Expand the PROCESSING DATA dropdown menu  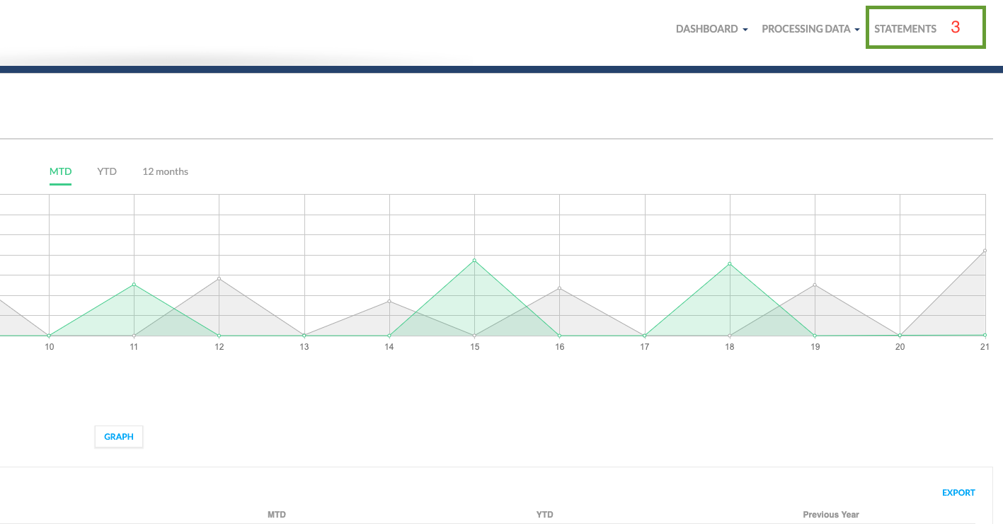click(x=810, y=29)
